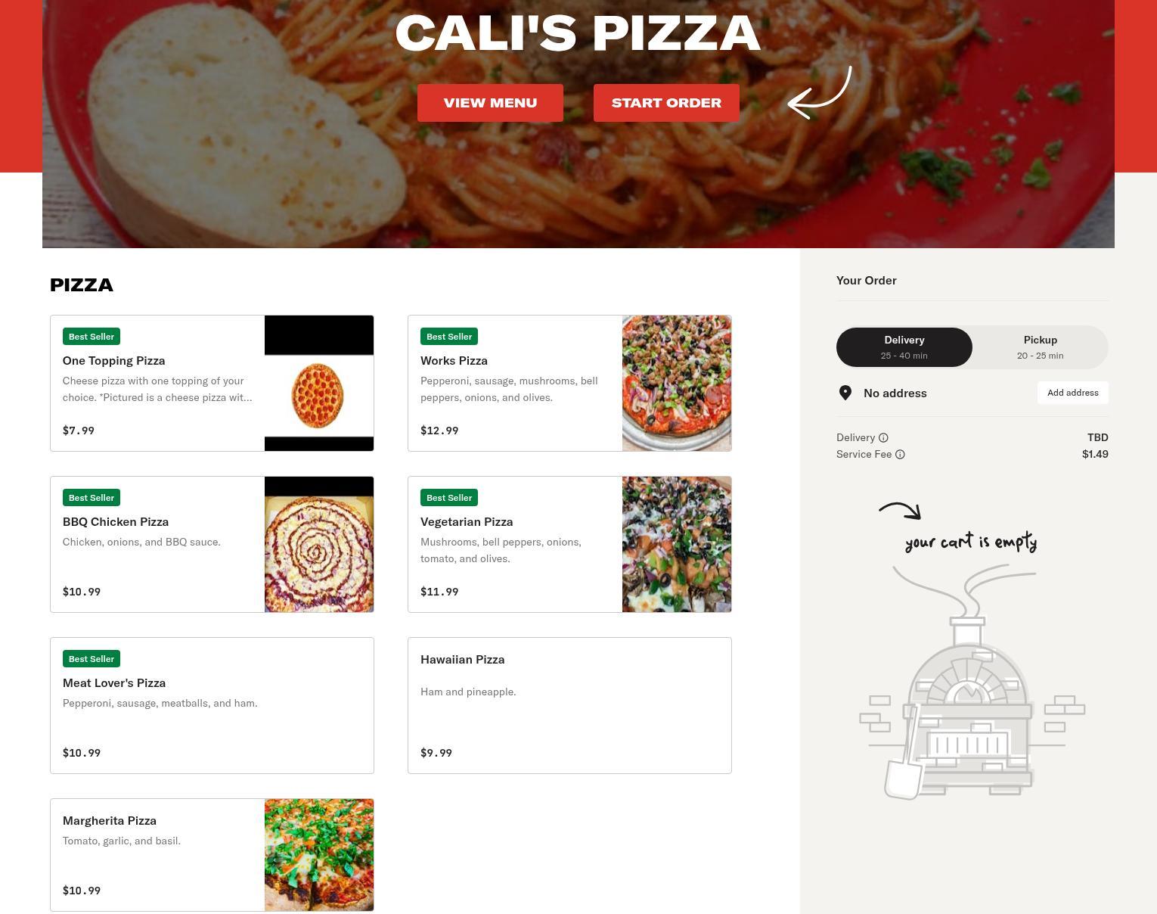The height and width of the screenshot is (914, 1157).
Task: Click the location pin icon beside No address
Action: click(845, 393)
